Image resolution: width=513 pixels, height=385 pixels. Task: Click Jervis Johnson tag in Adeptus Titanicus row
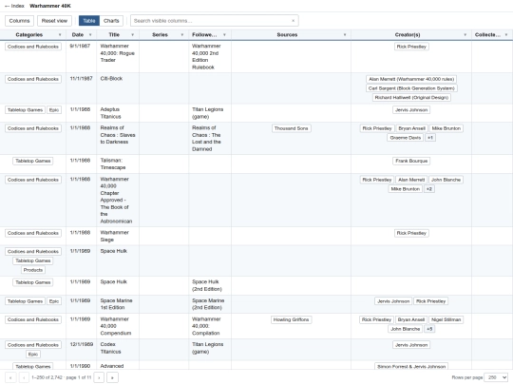click(x=411, y=110)
